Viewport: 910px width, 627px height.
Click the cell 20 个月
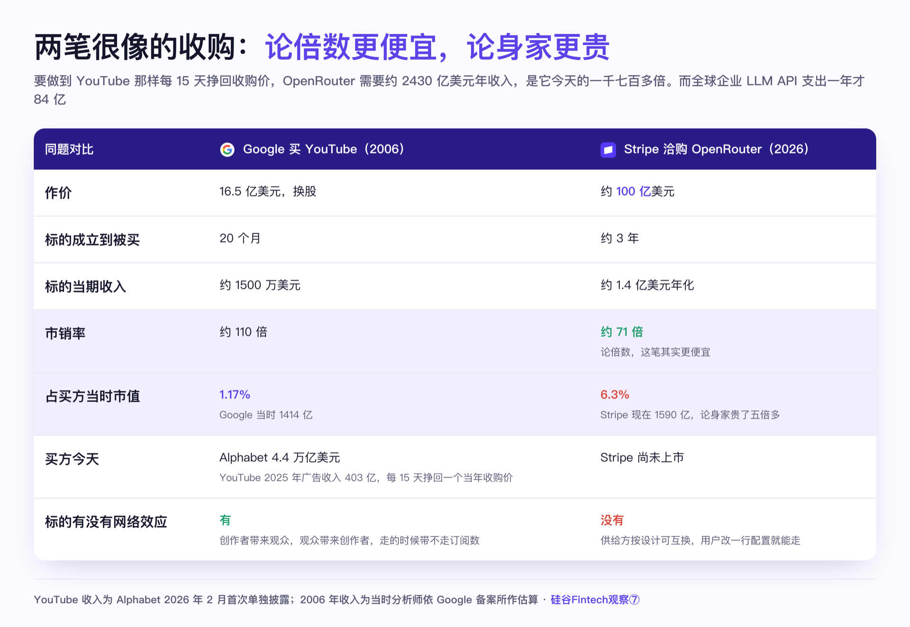coord(240,238)
